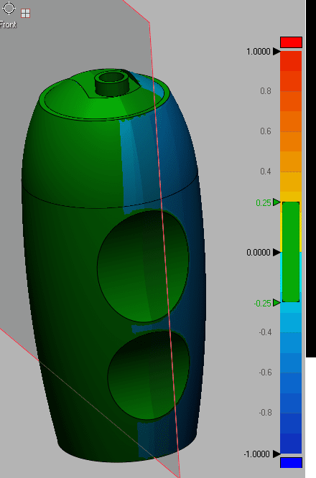
Task: Open the four-pane viewport layout icon
Action: tap(26, 14)
